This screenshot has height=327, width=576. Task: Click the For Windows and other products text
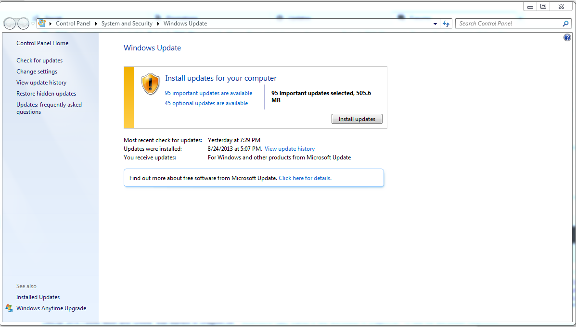pyautogui.click(x=279, y=157)
